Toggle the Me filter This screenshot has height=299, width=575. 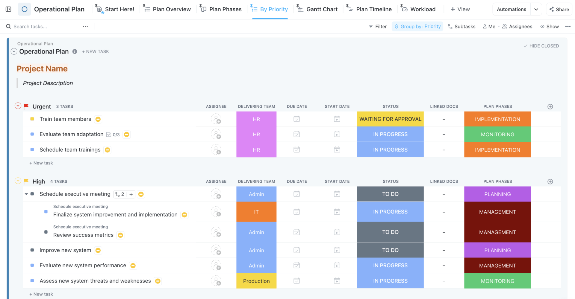489,27
